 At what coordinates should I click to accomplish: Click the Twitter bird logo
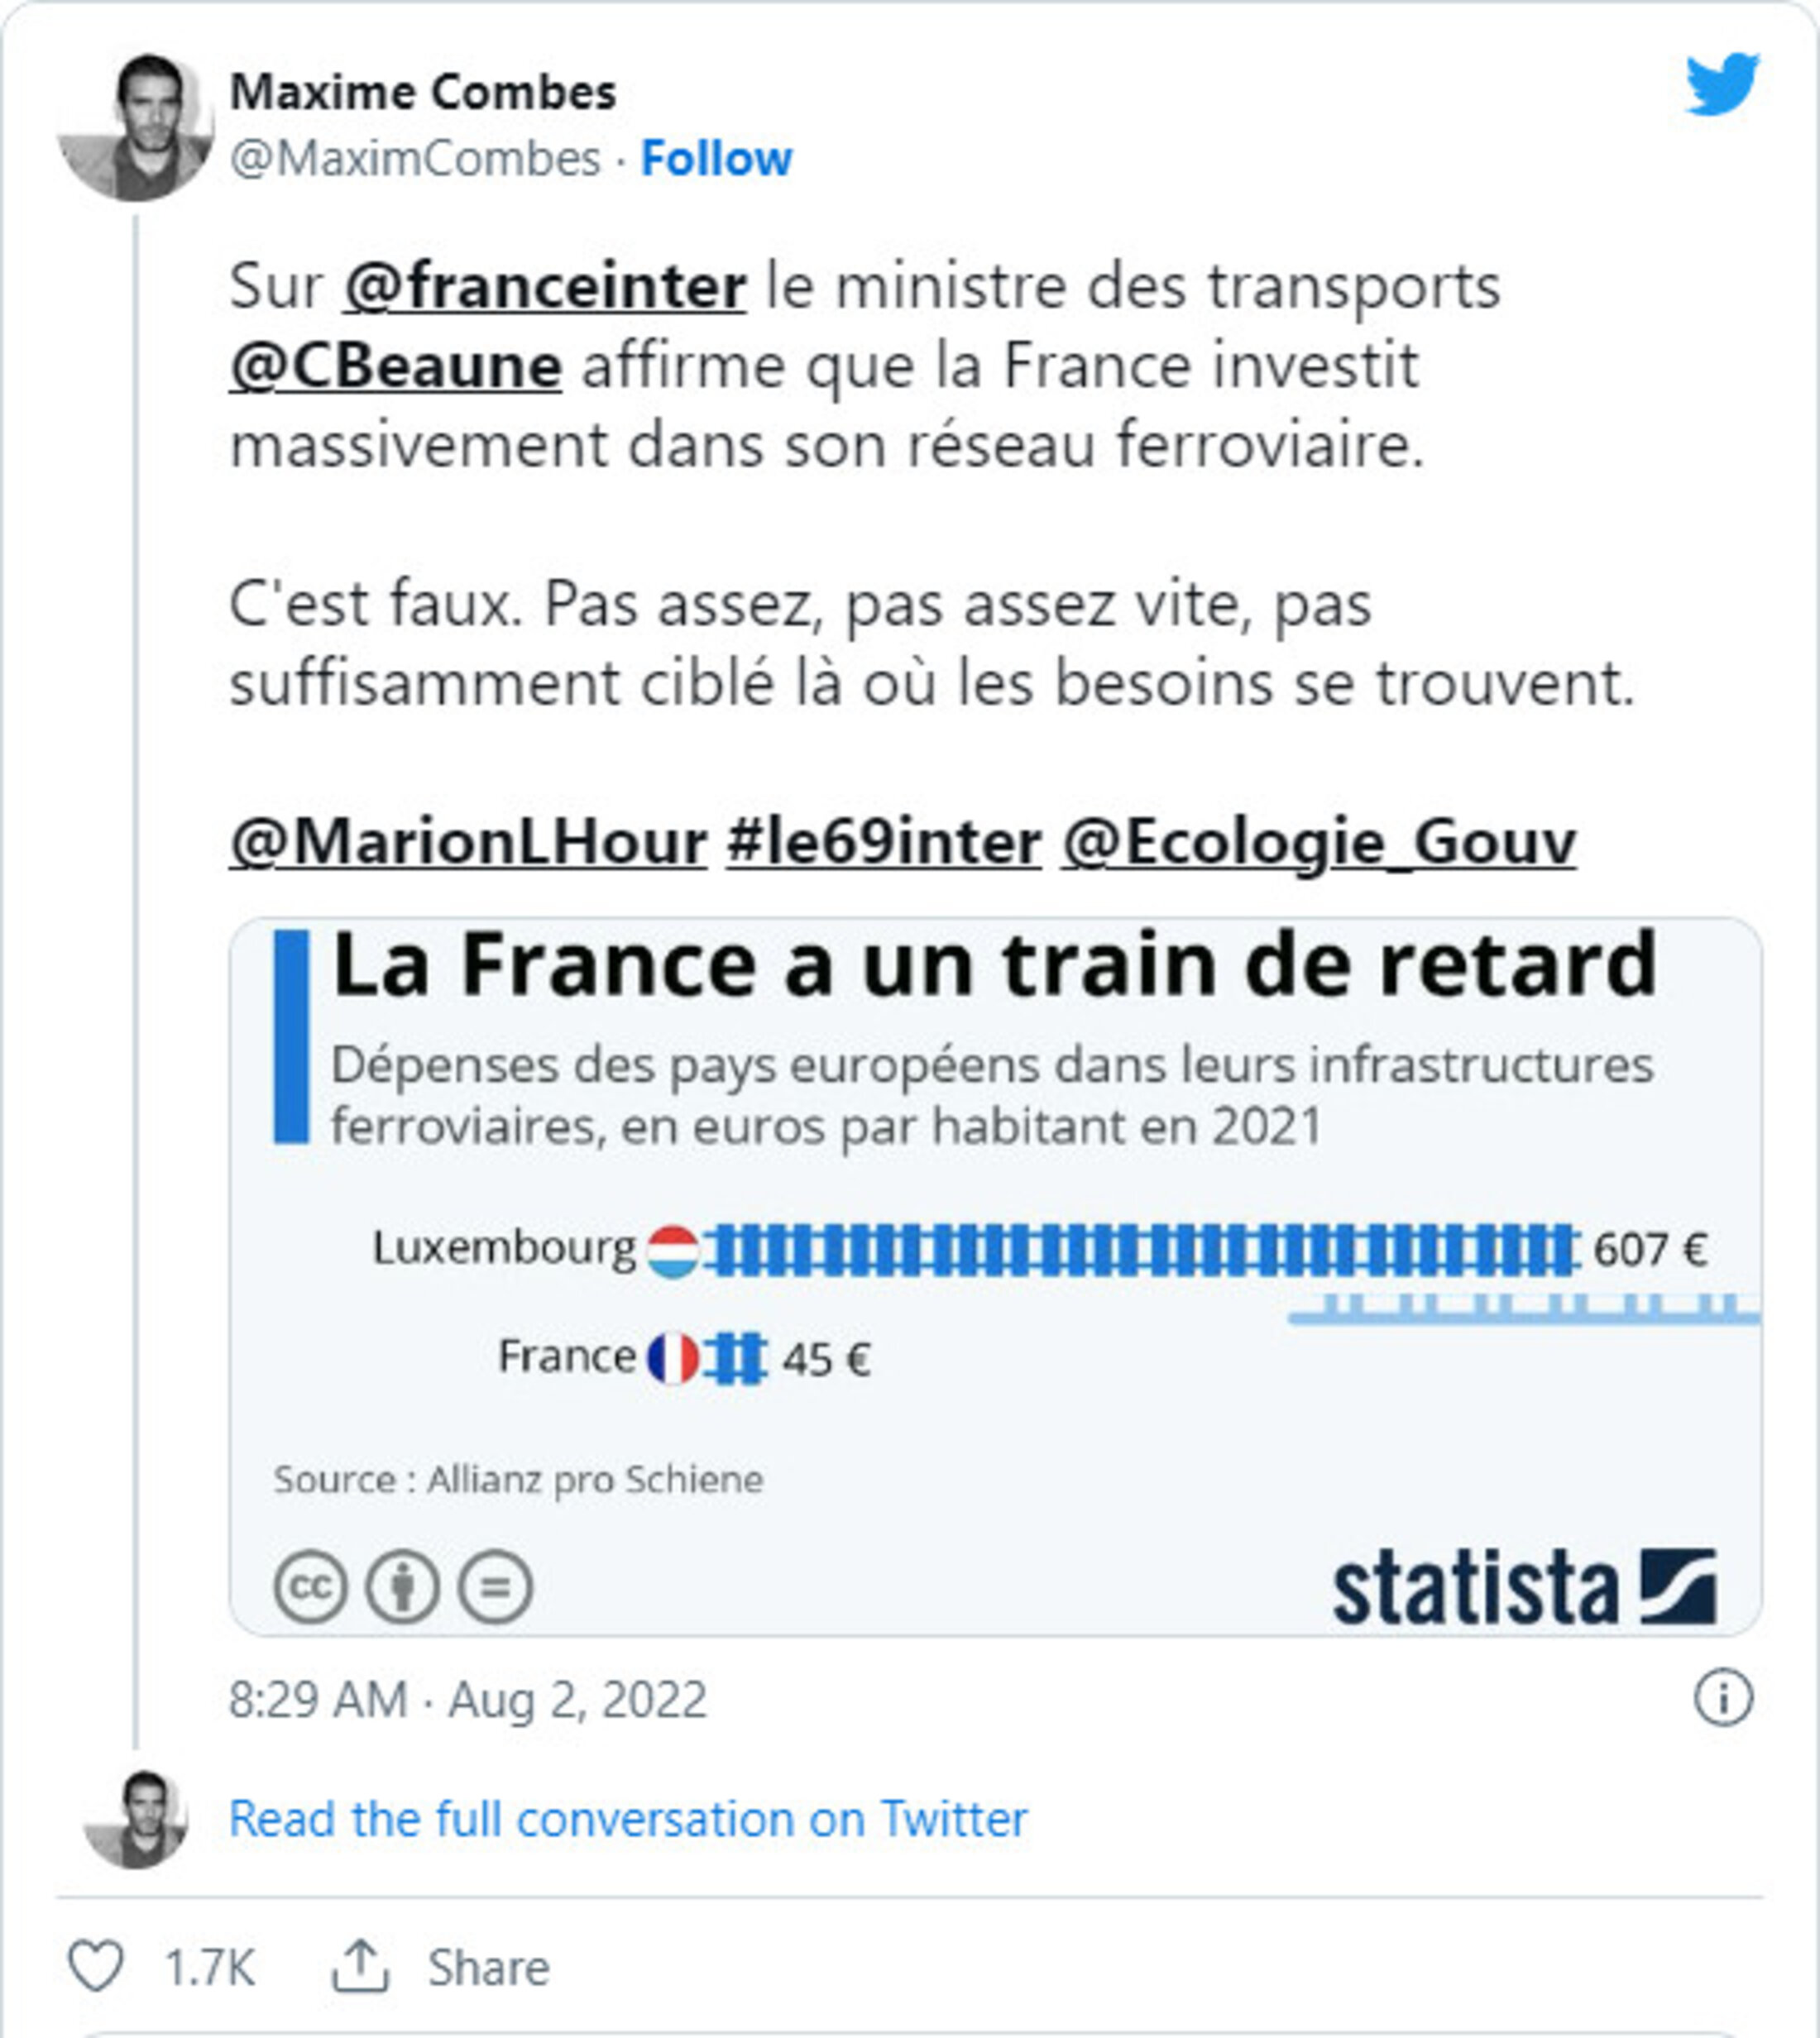coord(1722,84)
